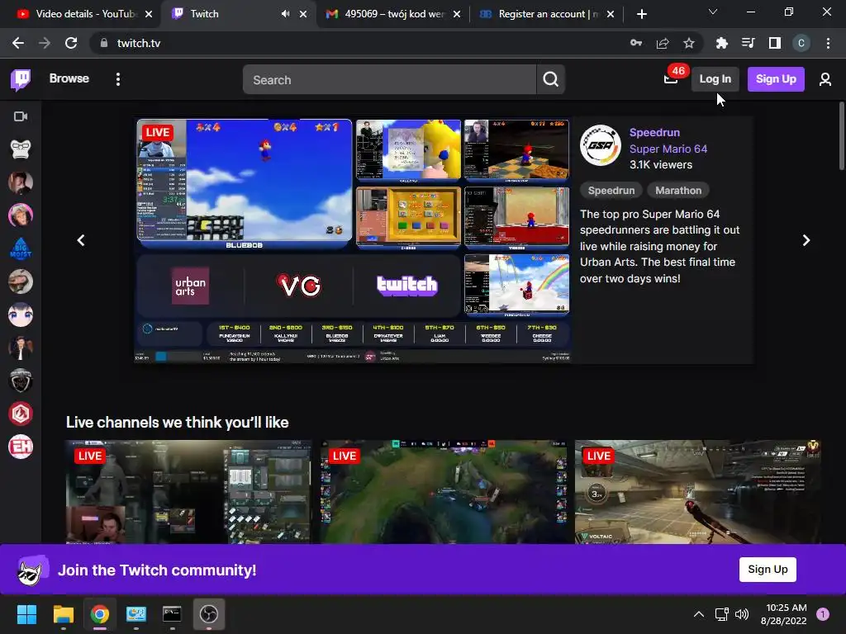Open the Chrome extensions puzzle icon
The height and width of the screenshot is (634, 846).
point(721,43)
